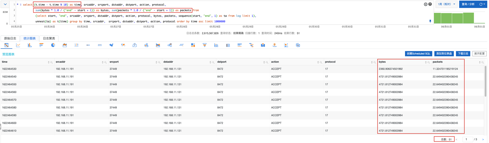Screen dimensions: 489x143
Task: Go to the next results page
Action: (483, 140)
